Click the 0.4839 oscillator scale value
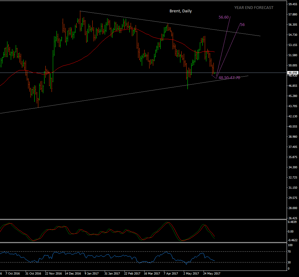 pos(292,222)
